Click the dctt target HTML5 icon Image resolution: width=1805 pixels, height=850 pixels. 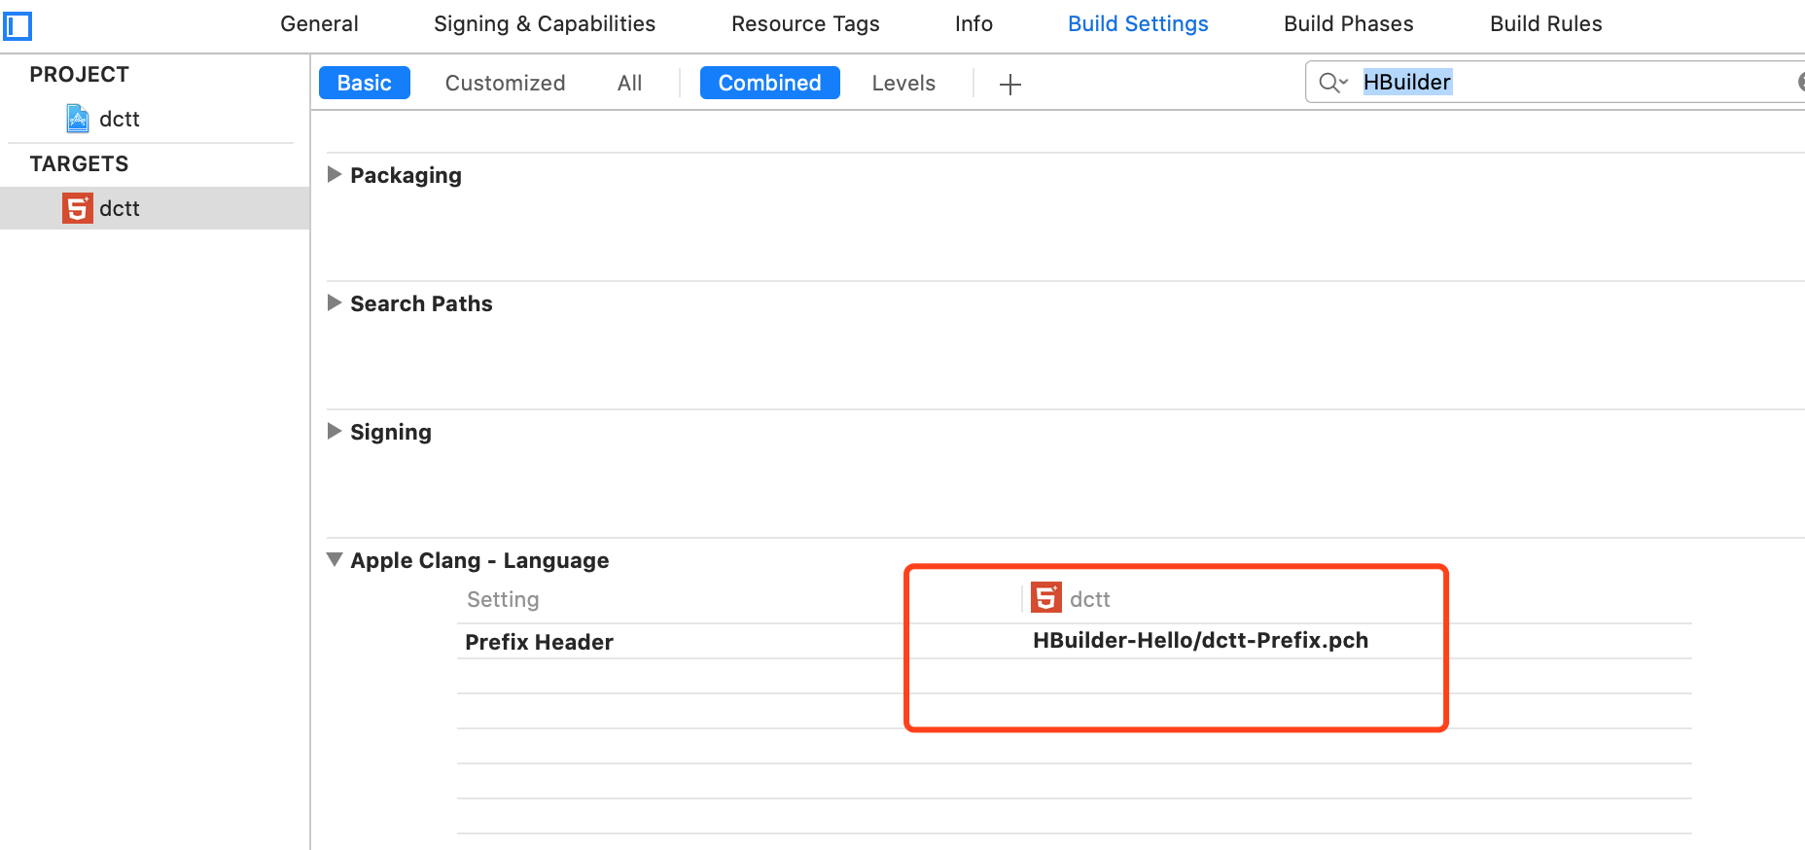78,208
